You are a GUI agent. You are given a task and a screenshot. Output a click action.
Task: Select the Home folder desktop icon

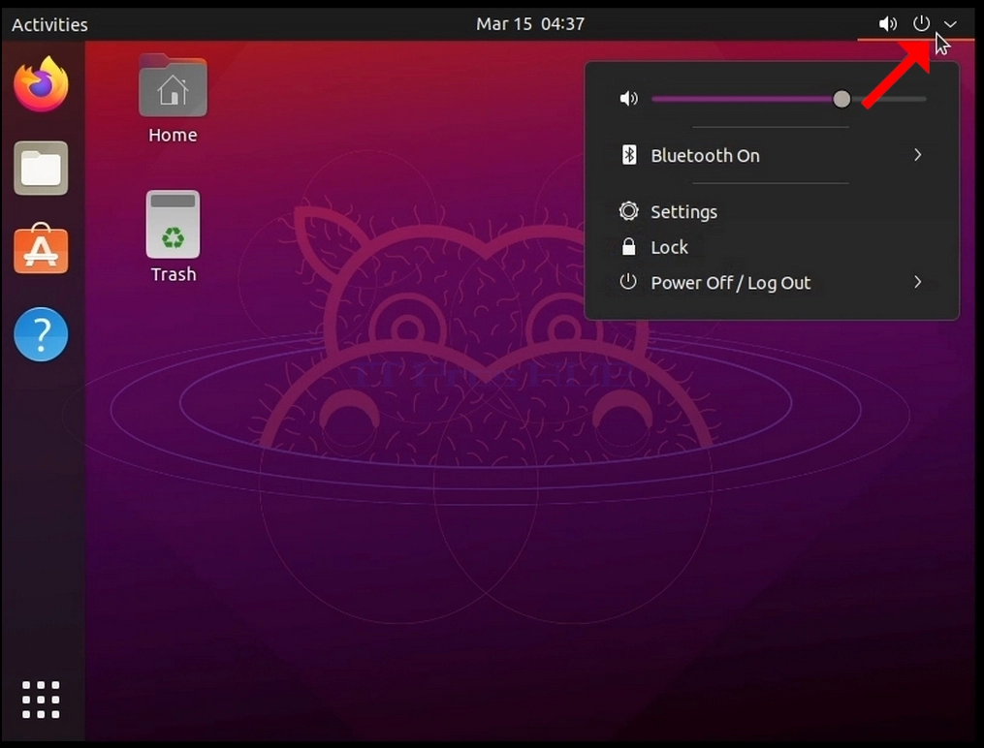point(173,86)
